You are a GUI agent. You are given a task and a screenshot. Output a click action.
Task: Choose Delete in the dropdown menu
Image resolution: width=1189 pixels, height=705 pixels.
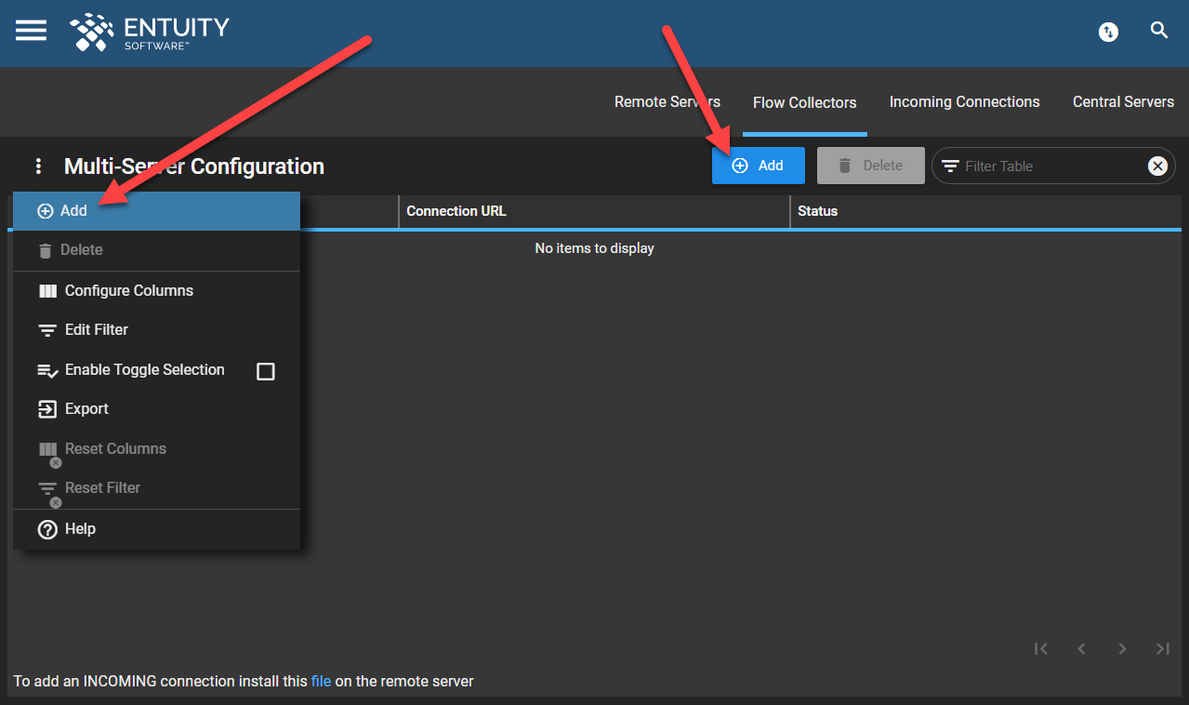pos(156,250)
